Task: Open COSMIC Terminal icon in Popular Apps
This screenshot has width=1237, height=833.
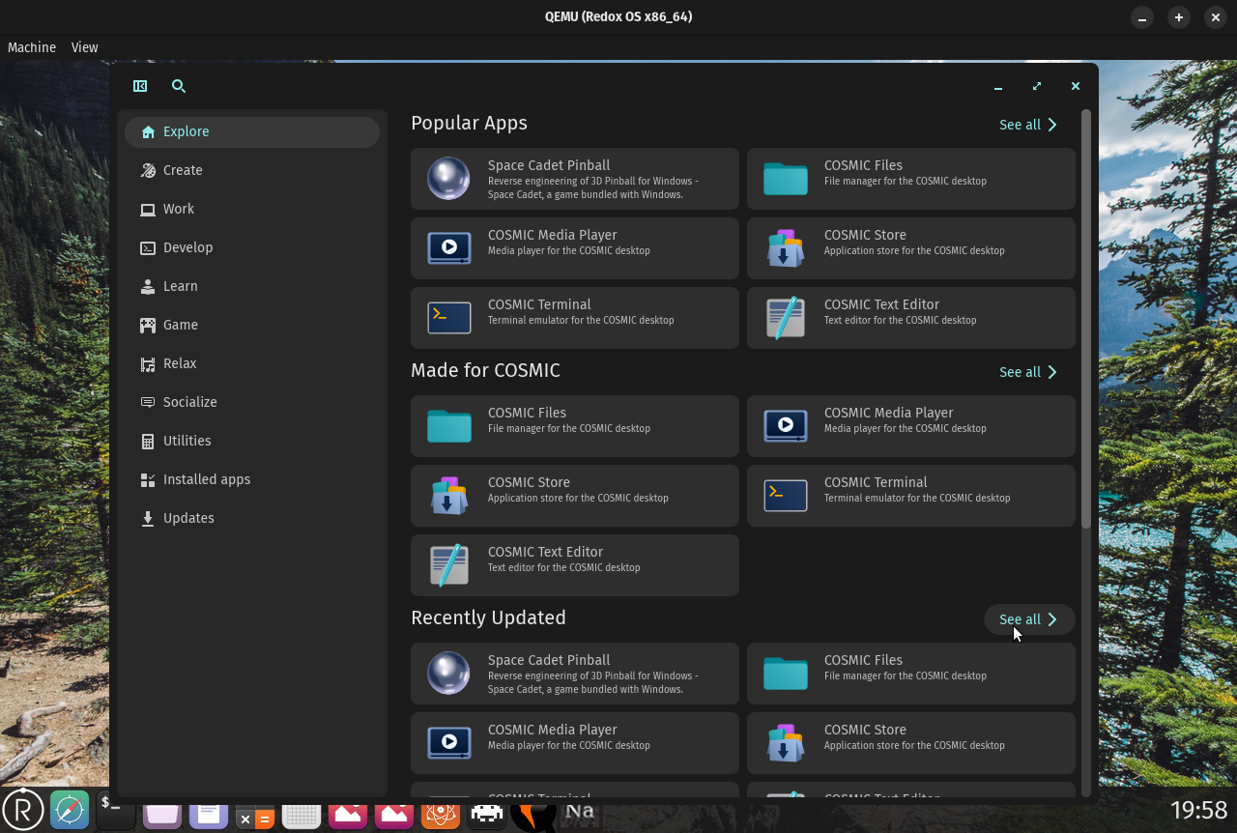Action: pyautogui.click(x=449, y=318)
